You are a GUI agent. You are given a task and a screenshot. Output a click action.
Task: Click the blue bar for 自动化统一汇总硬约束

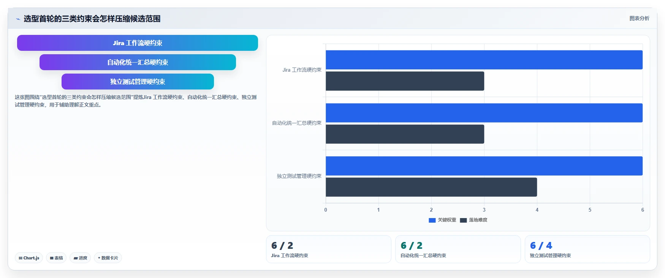[484, 113]
